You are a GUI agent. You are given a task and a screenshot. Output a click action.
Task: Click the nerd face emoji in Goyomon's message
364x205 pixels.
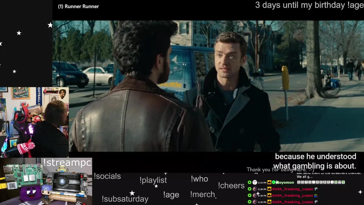(x=340, y=182)
